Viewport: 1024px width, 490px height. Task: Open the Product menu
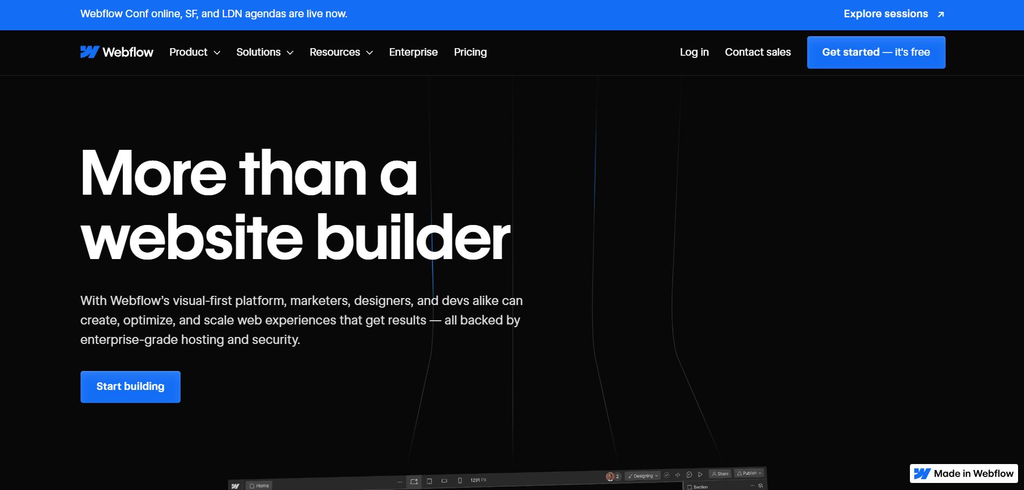[195, 52]
